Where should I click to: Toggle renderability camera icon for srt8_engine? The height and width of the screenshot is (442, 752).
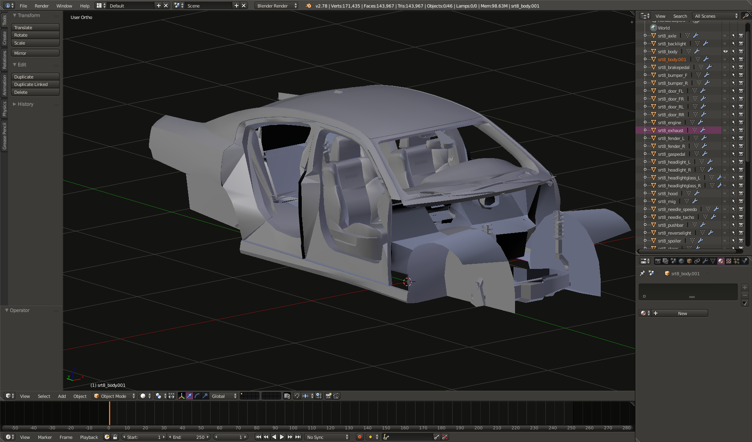tap(741, 122)
